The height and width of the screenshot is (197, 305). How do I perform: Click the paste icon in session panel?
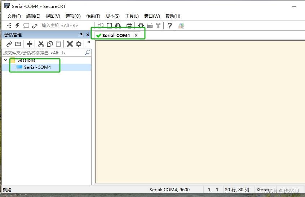58,44
